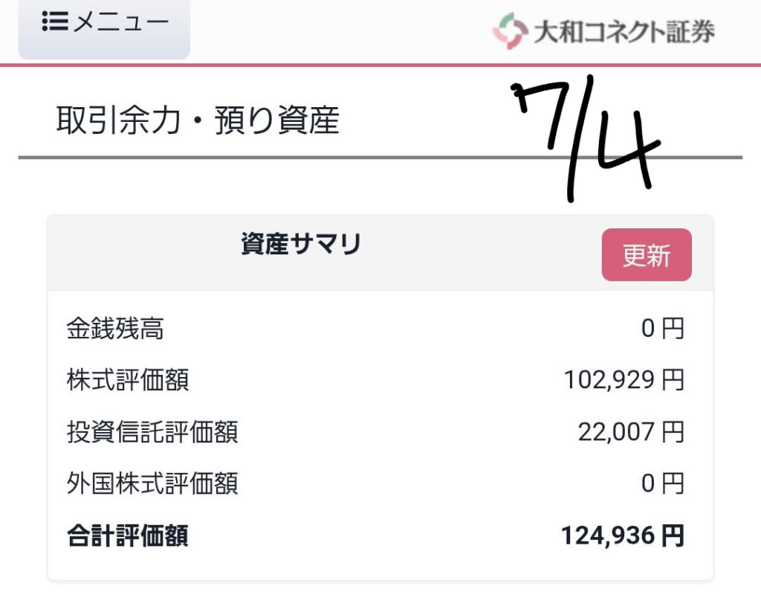Click the 124,936 円 total valuation amount
Screen dimensions: 761x592
pos(623,535)
